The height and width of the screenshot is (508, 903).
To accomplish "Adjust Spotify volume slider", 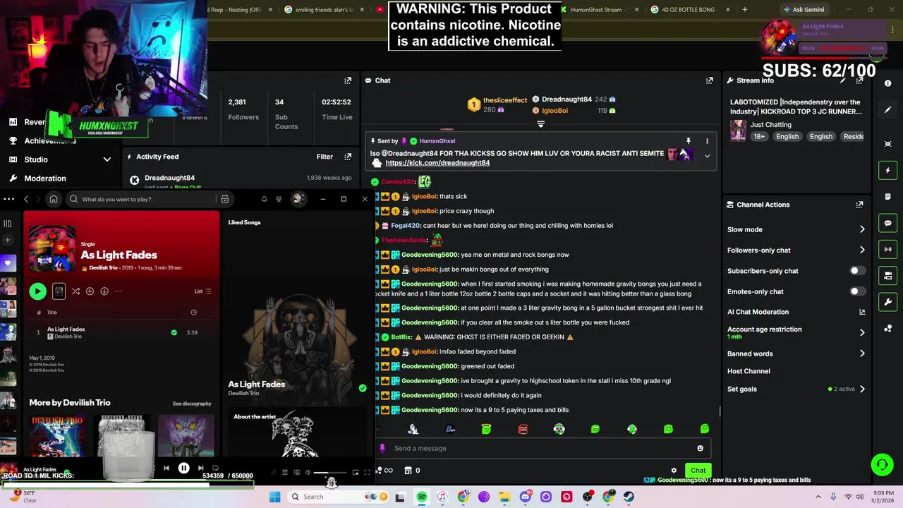I will pyautogui.click(x=329, y=473).
